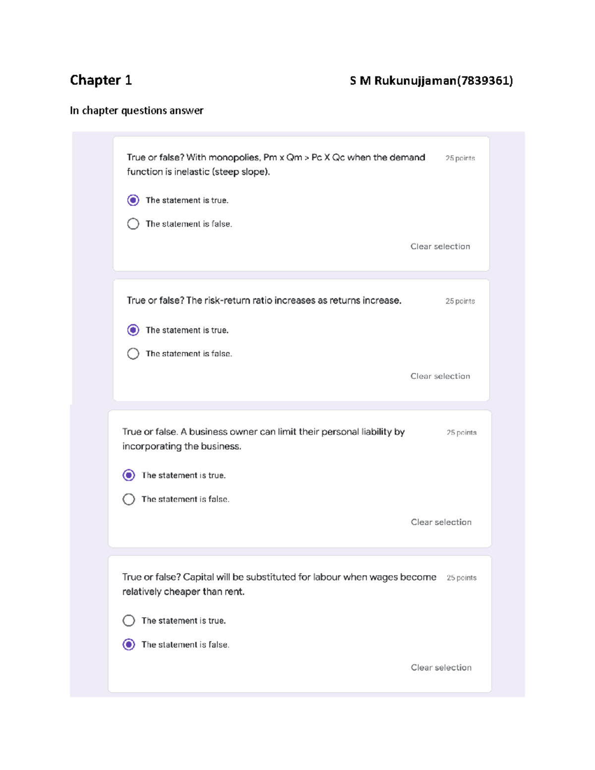The width and height of the screenshot is (595, 770).
Task: Clear selection on the capital and labour question
Action: (x=441, y=667)
